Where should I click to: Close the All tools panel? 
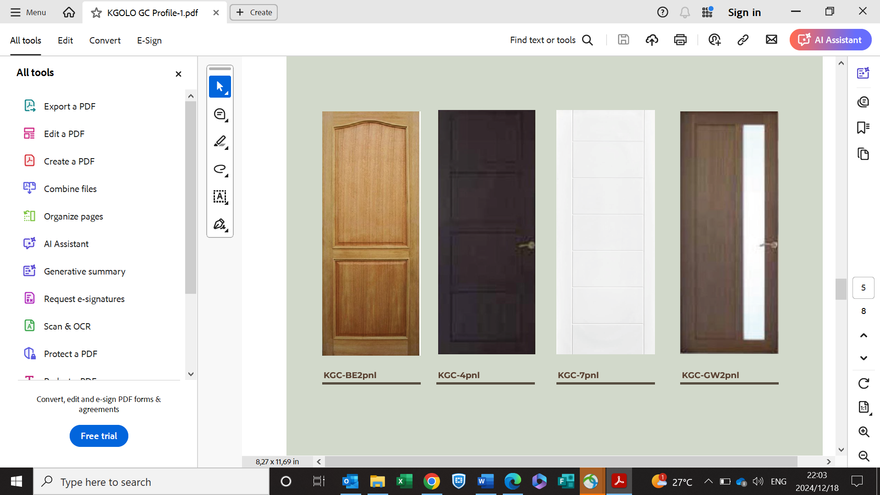pos(178,74)
